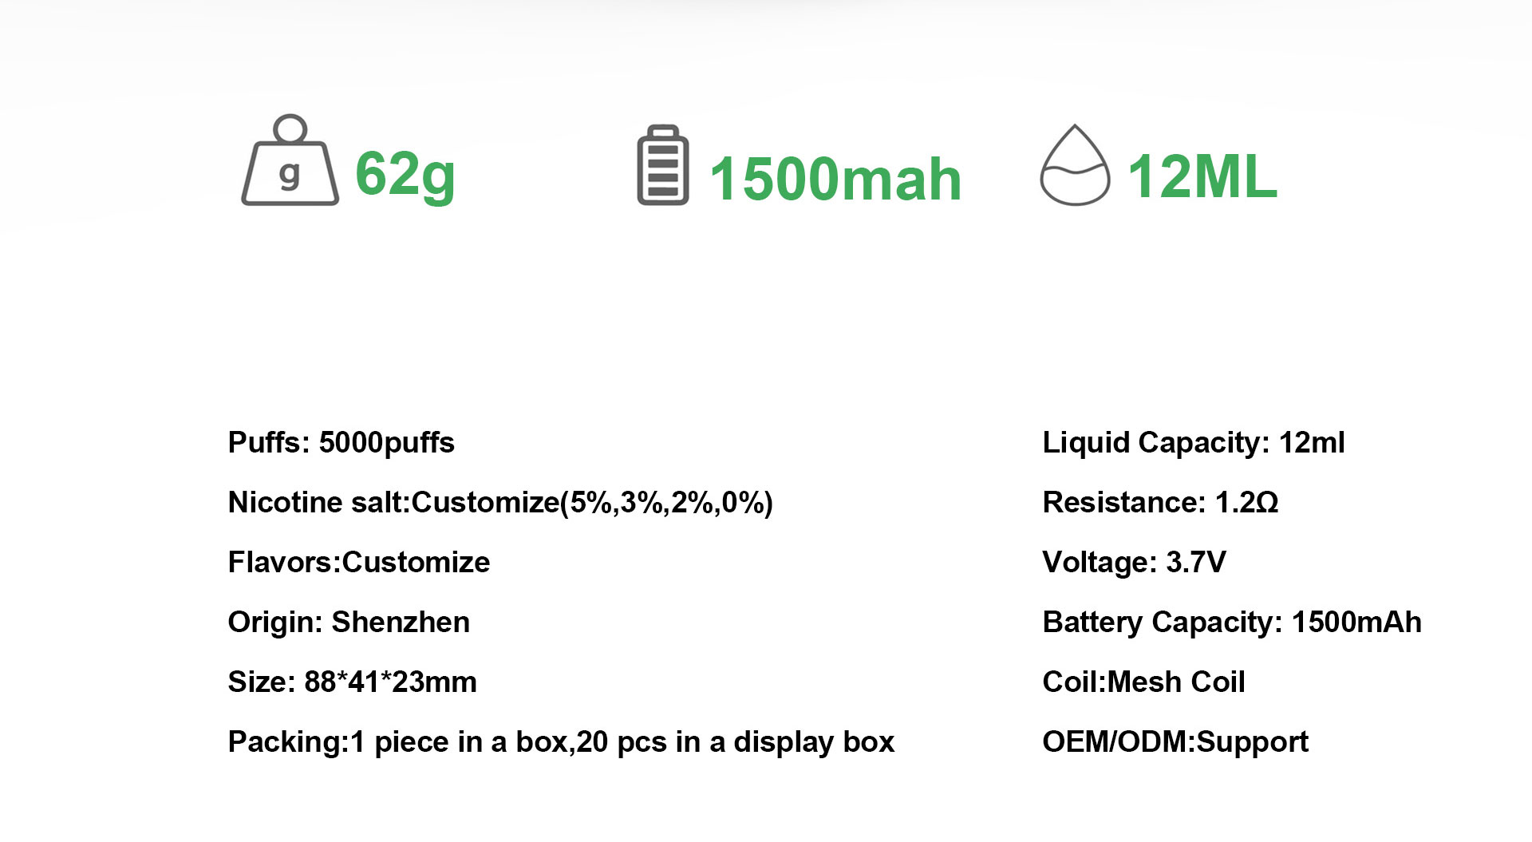Screen dimensions: 1532x842
Task: Click the weight scale icon
Action: pyautogui.click(x=290, y=160)
